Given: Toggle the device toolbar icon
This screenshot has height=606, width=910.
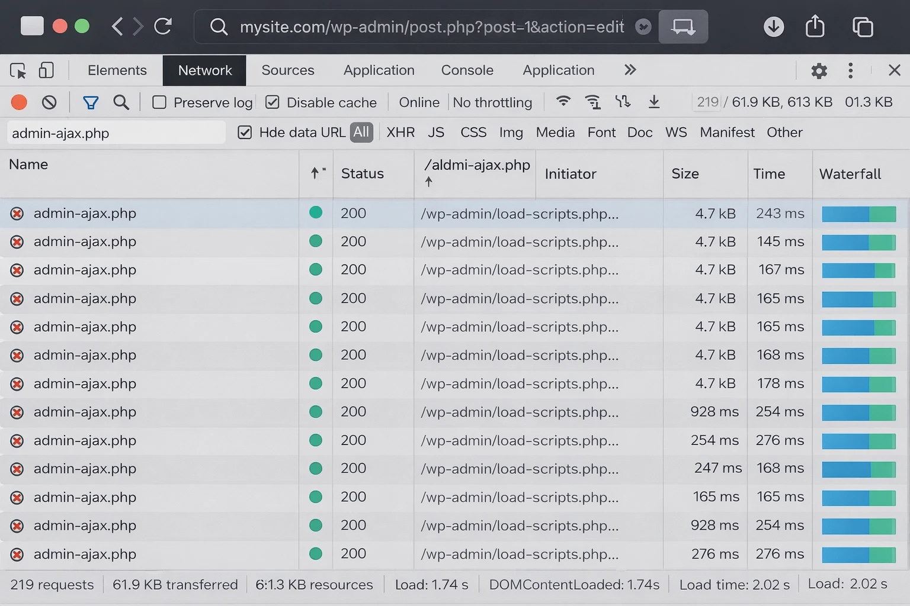Looking at the screenshot, I should [46, 70].
